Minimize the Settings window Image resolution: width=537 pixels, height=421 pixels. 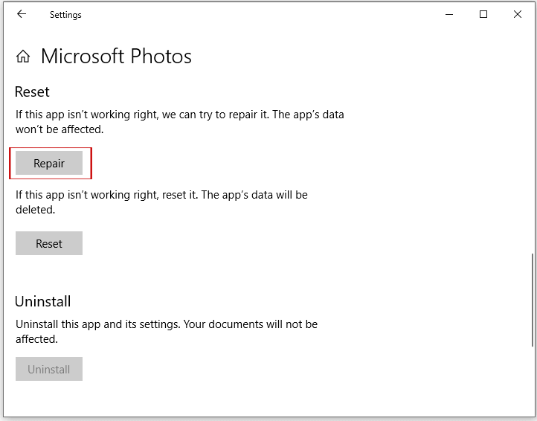449,14
